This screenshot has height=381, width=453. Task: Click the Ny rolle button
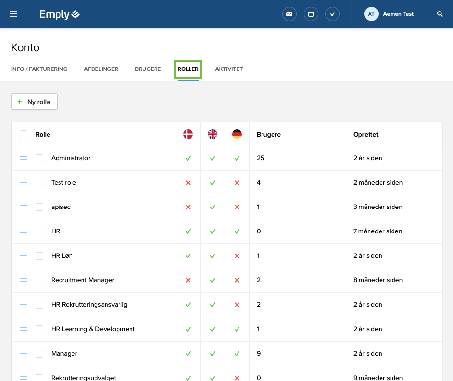(x=34, y=102)
